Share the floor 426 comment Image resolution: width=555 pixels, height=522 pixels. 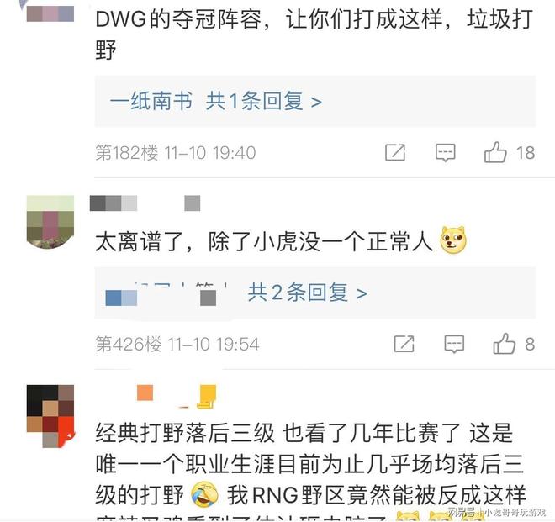(404, 344)
